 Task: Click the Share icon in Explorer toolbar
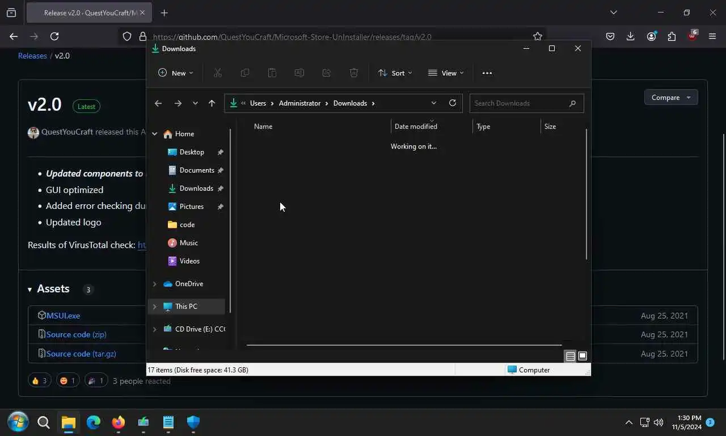pyautogui.click(x=327, y=73)
